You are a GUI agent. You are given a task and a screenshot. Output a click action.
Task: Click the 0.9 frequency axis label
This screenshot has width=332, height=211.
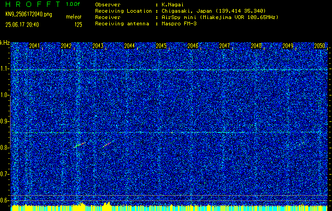point(4,121)
